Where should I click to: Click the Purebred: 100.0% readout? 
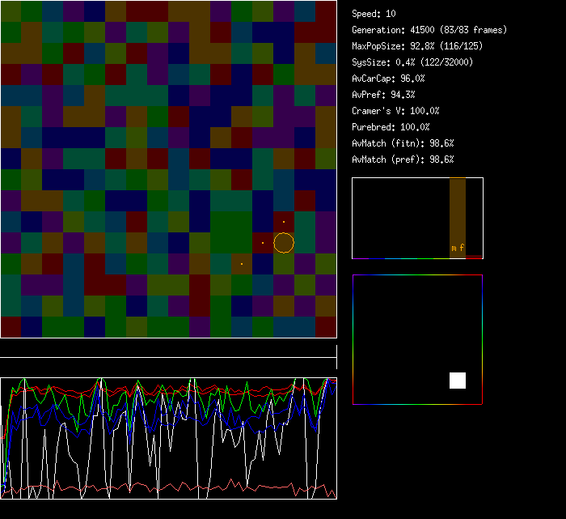coord(391,127)
